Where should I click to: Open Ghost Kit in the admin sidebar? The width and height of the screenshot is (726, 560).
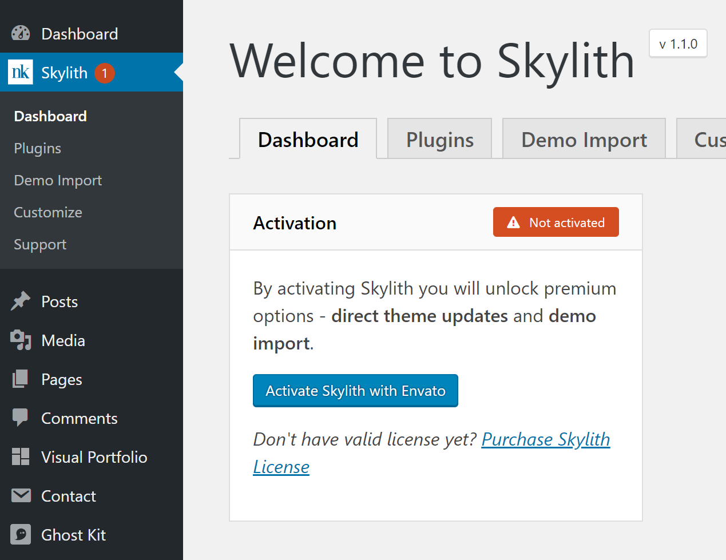(92, 535)
